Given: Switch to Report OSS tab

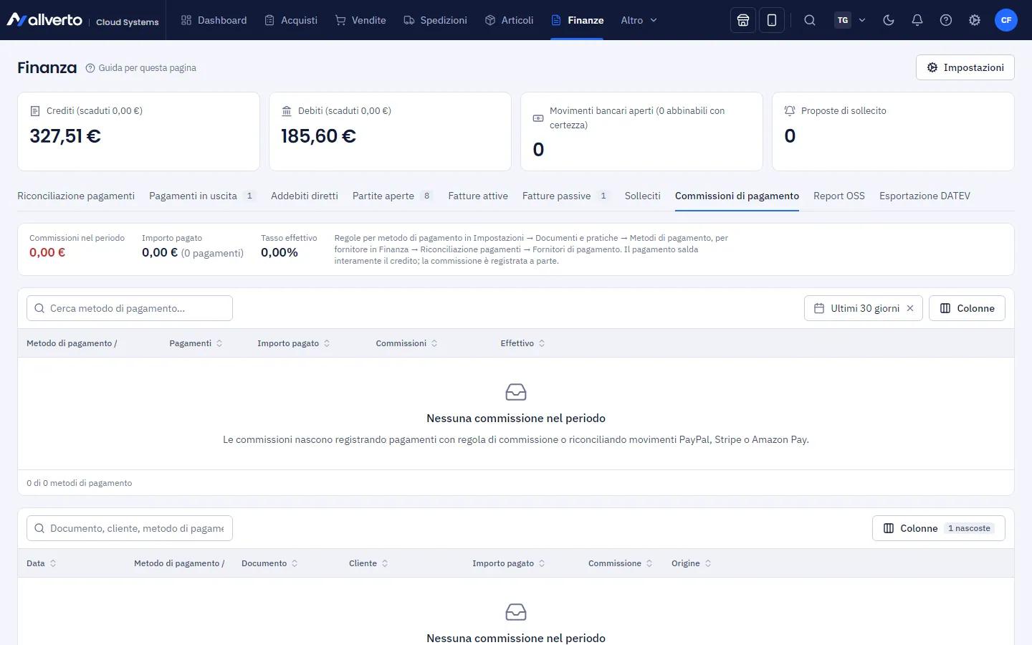Looking at the screenshot, I should coord(839,196).
